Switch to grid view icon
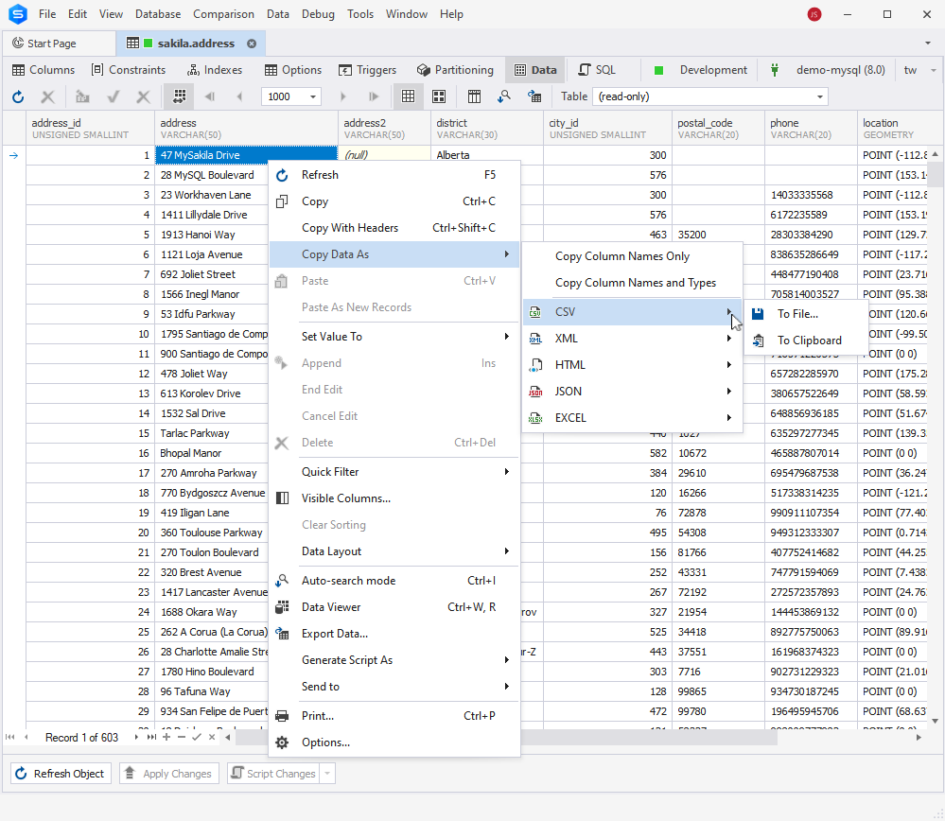The width and height of the screenshot is (945, 821). coord(408,96)
